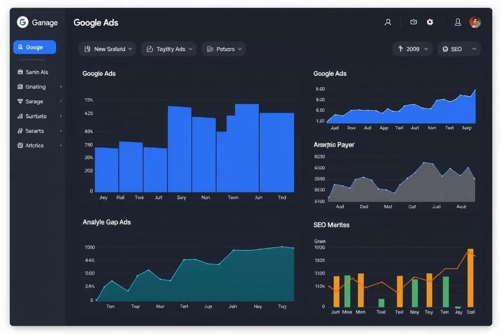Viewport: 502px width, 334px height.
Task: Click the Artcrics sidebar icon
Action: tap(20, 145)
